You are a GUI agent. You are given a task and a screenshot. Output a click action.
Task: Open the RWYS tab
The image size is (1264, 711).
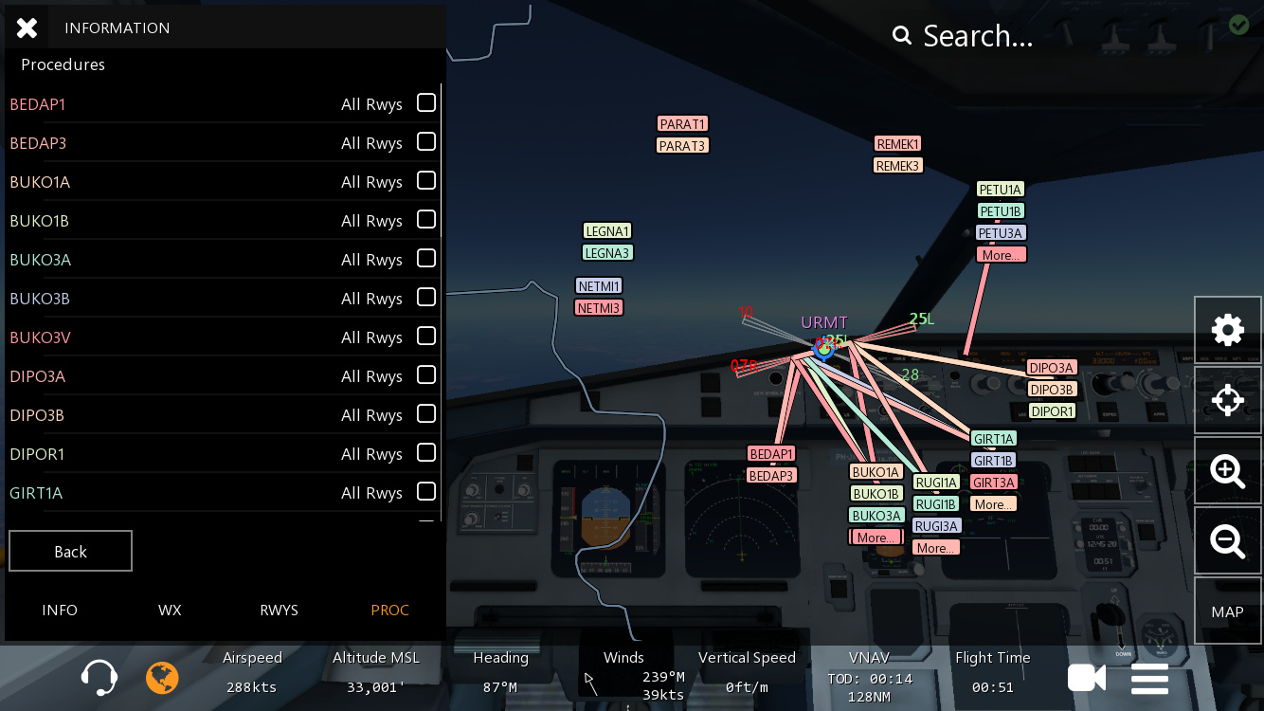pyautogui.click(x=280, y=611)
